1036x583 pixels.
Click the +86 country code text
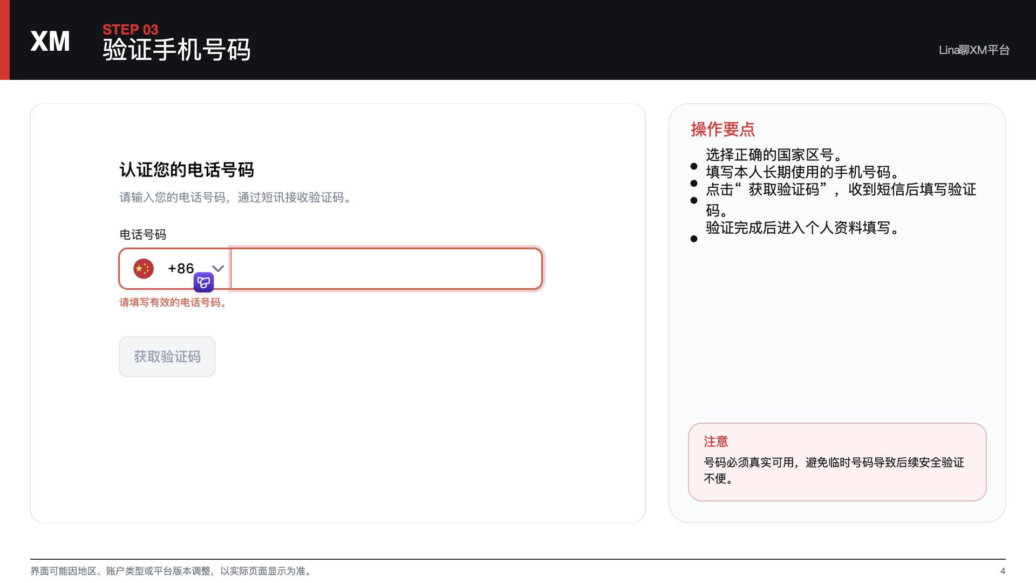181,268
